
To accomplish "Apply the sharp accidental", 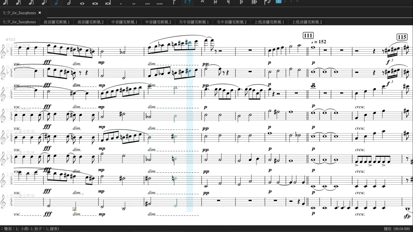I will [x=216, y=2].
